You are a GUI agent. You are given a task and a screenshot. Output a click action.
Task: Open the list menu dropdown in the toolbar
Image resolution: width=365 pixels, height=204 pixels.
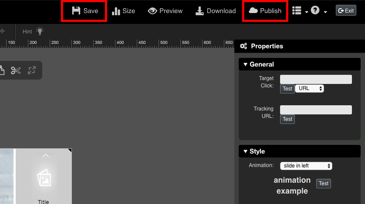pyautogui.click(x=300, y=11)
